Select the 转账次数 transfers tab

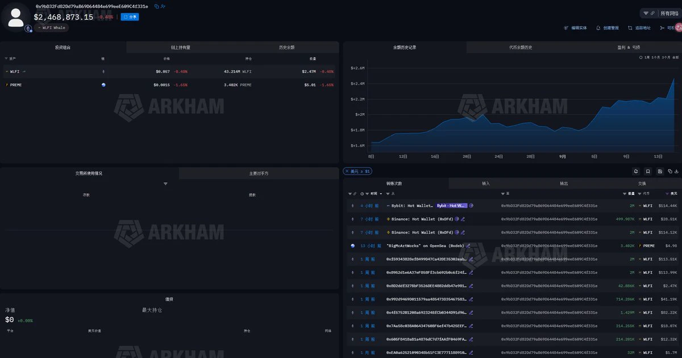pos(394,184)
